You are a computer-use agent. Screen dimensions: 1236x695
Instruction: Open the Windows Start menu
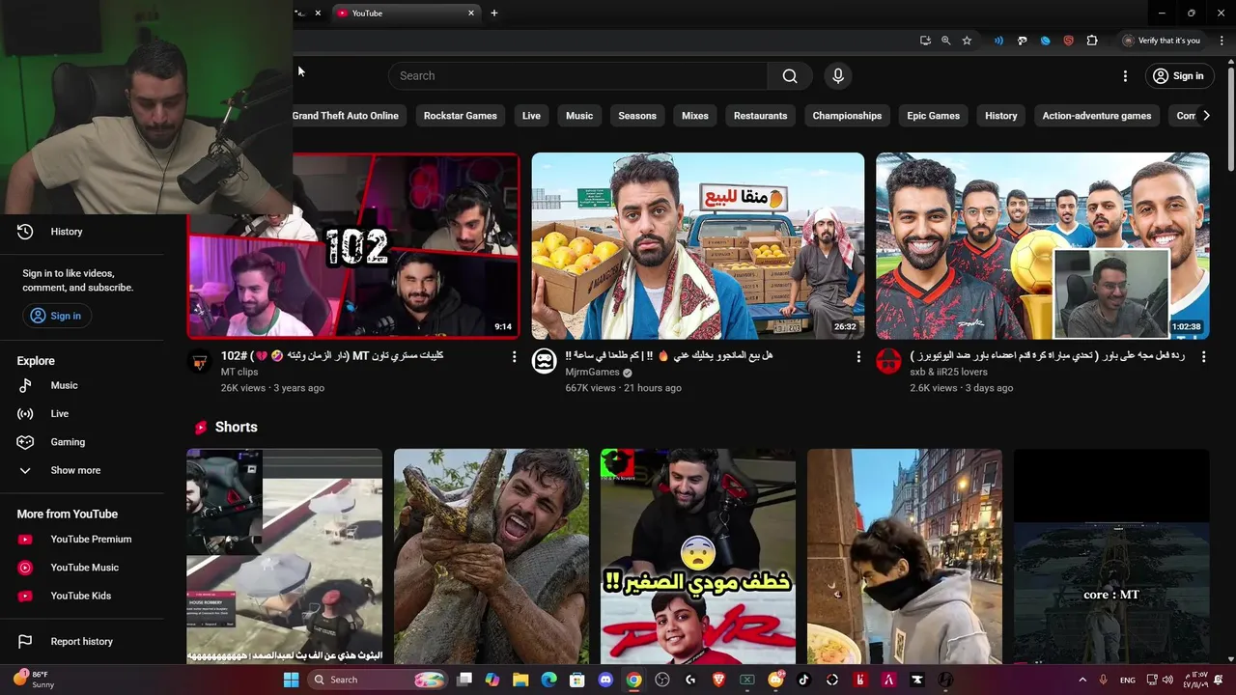click(291, 680)
